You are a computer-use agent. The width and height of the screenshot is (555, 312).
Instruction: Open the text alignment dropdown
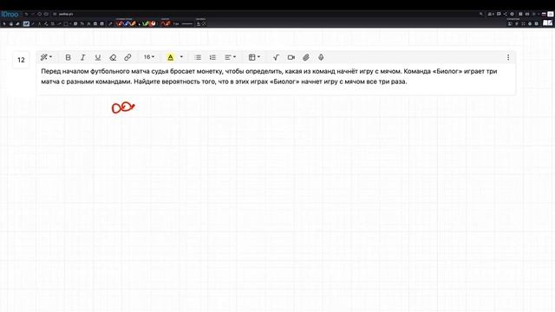click(230, 57)
